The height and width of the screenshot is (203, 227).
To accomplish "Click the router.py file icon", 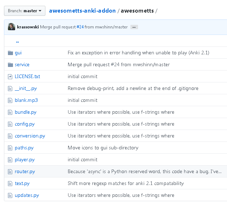I will (x=10, y=172).
